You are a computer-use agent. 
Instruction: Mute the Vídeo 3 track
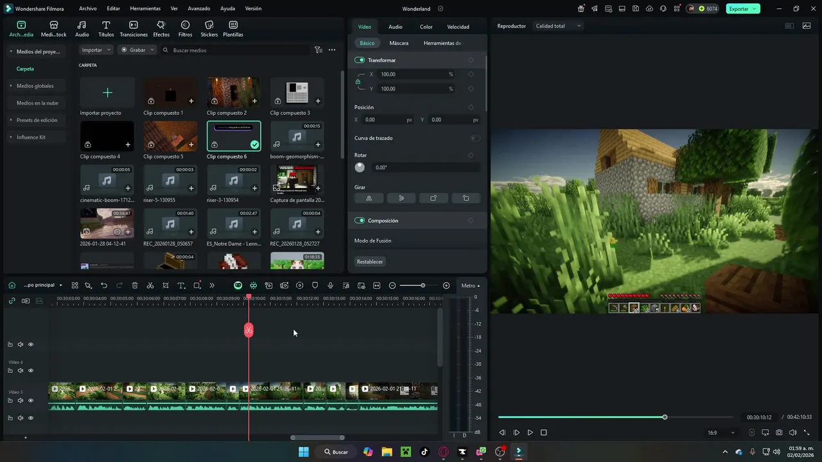click(x=20, y=400)
